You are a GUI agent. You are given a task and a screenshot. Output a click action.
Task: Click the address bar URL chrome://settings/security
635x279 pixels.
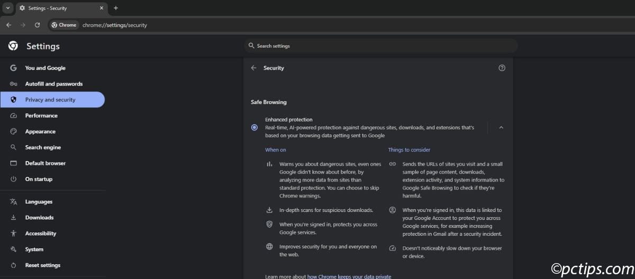[115, 25]
